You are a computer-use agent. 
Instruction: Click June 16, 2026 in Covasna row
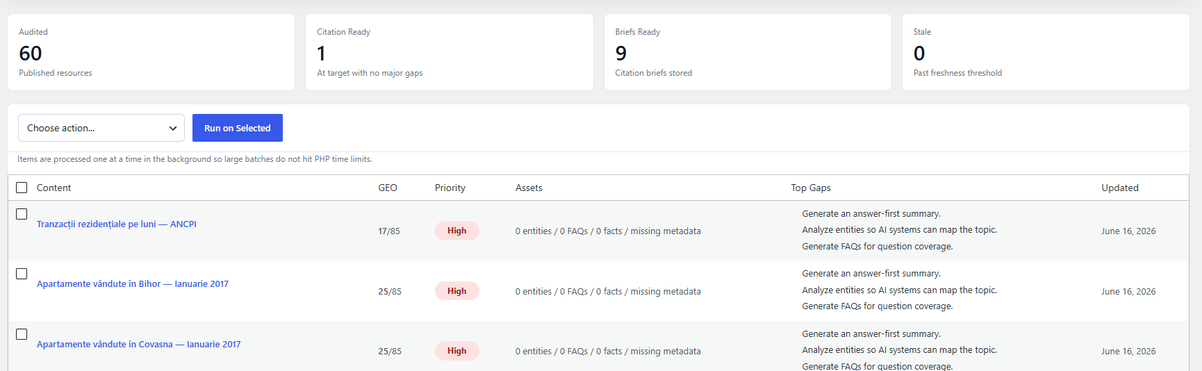pyautogui.click(x=1128, y=352)
